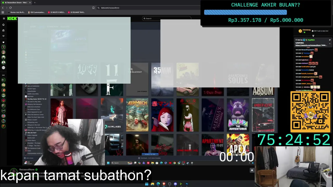Go forward in the browser
The width and height of the screenshot is (333, 187).
[7, 8]
